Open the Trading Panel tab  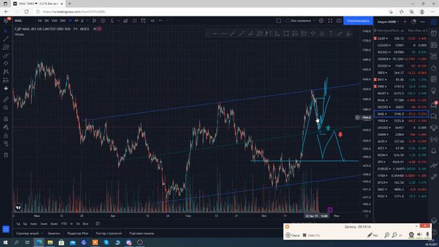click(x=142, y=233)
